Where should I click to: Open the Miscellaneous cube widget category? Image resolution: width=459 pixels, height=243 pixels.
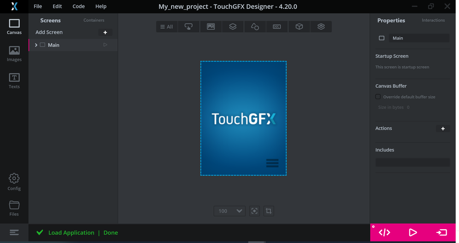pyautogui.click(x=299, y=27)
